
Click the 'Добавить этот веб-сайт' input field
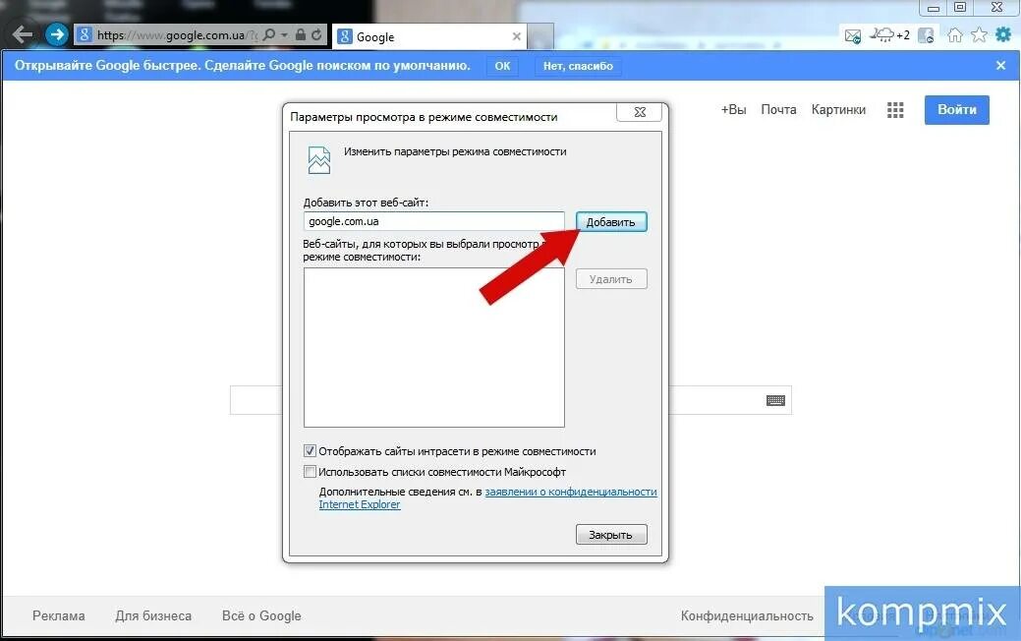coord(433,221)
